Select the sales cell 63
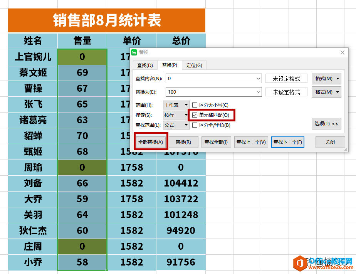356x274 pixels. pyautogui.click(x=82, y=120)
